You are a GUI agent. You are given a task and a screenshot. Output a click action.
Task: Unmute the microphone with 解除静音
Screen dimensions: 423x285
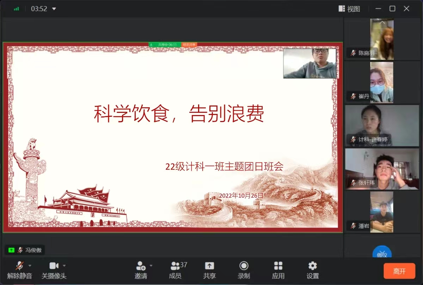point(19,270)
